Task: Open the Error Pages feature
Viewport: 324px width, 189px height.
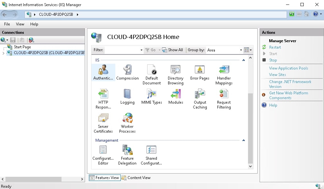Action: point(200,72)
